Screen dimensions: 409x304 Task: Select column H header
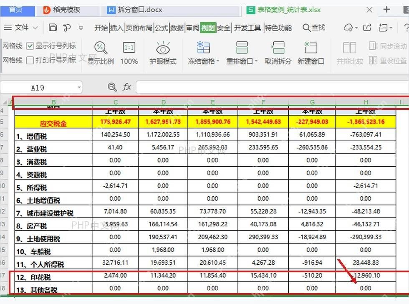pos(366,102)
